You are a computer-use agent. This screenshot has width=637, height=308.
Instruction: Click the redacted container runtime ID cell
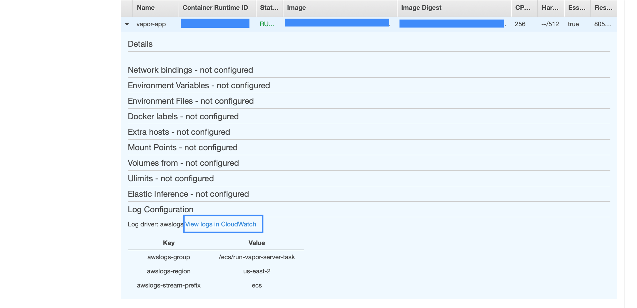tap(215, 23)
